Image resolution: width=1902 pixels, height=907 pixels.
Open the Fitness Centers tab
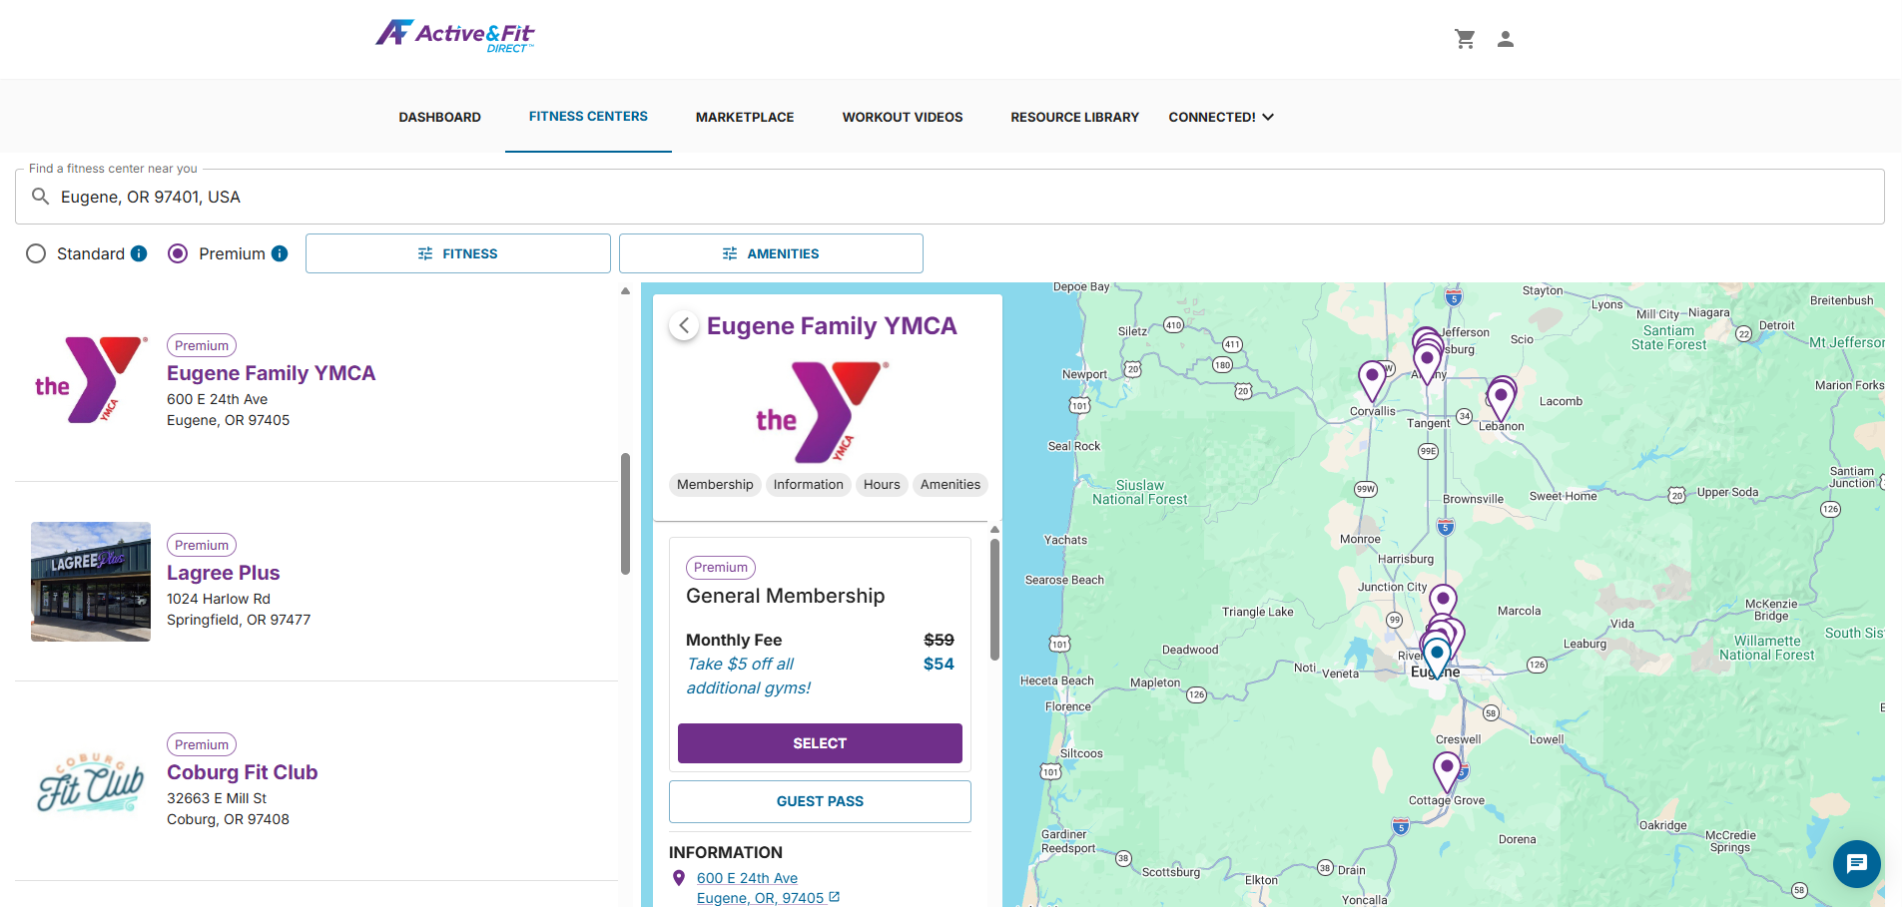[588, 117]
